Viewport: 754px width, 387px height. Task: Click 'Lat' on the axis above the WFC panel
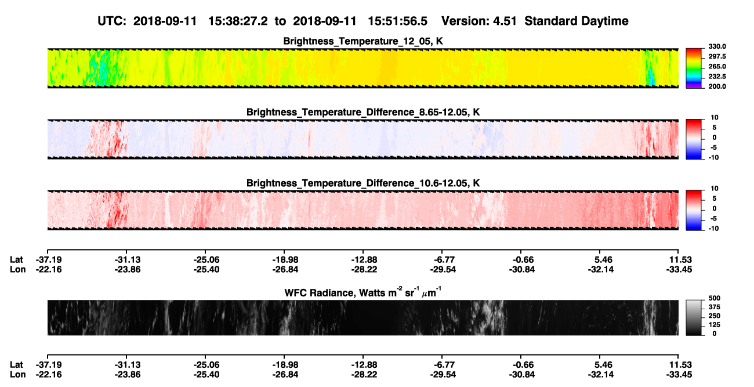pyautogui.click(x=17, y=259)
